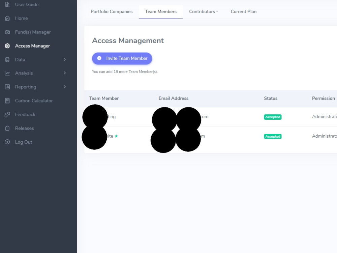This screenshot has height=253, width=337.
Task: Open the Contributors dropdown tab
Action: (x=204, y=11)
